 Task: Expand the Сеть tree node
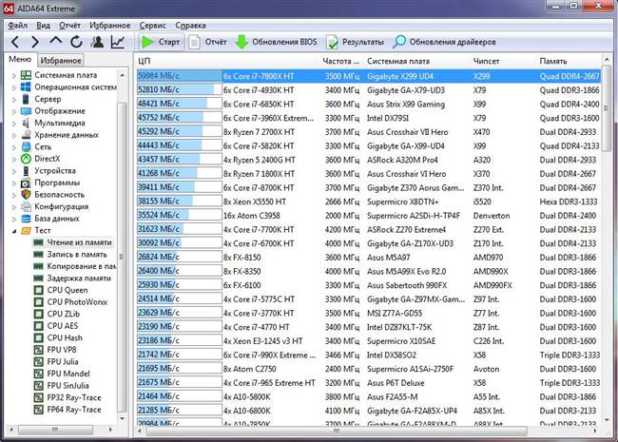point(14,147)
